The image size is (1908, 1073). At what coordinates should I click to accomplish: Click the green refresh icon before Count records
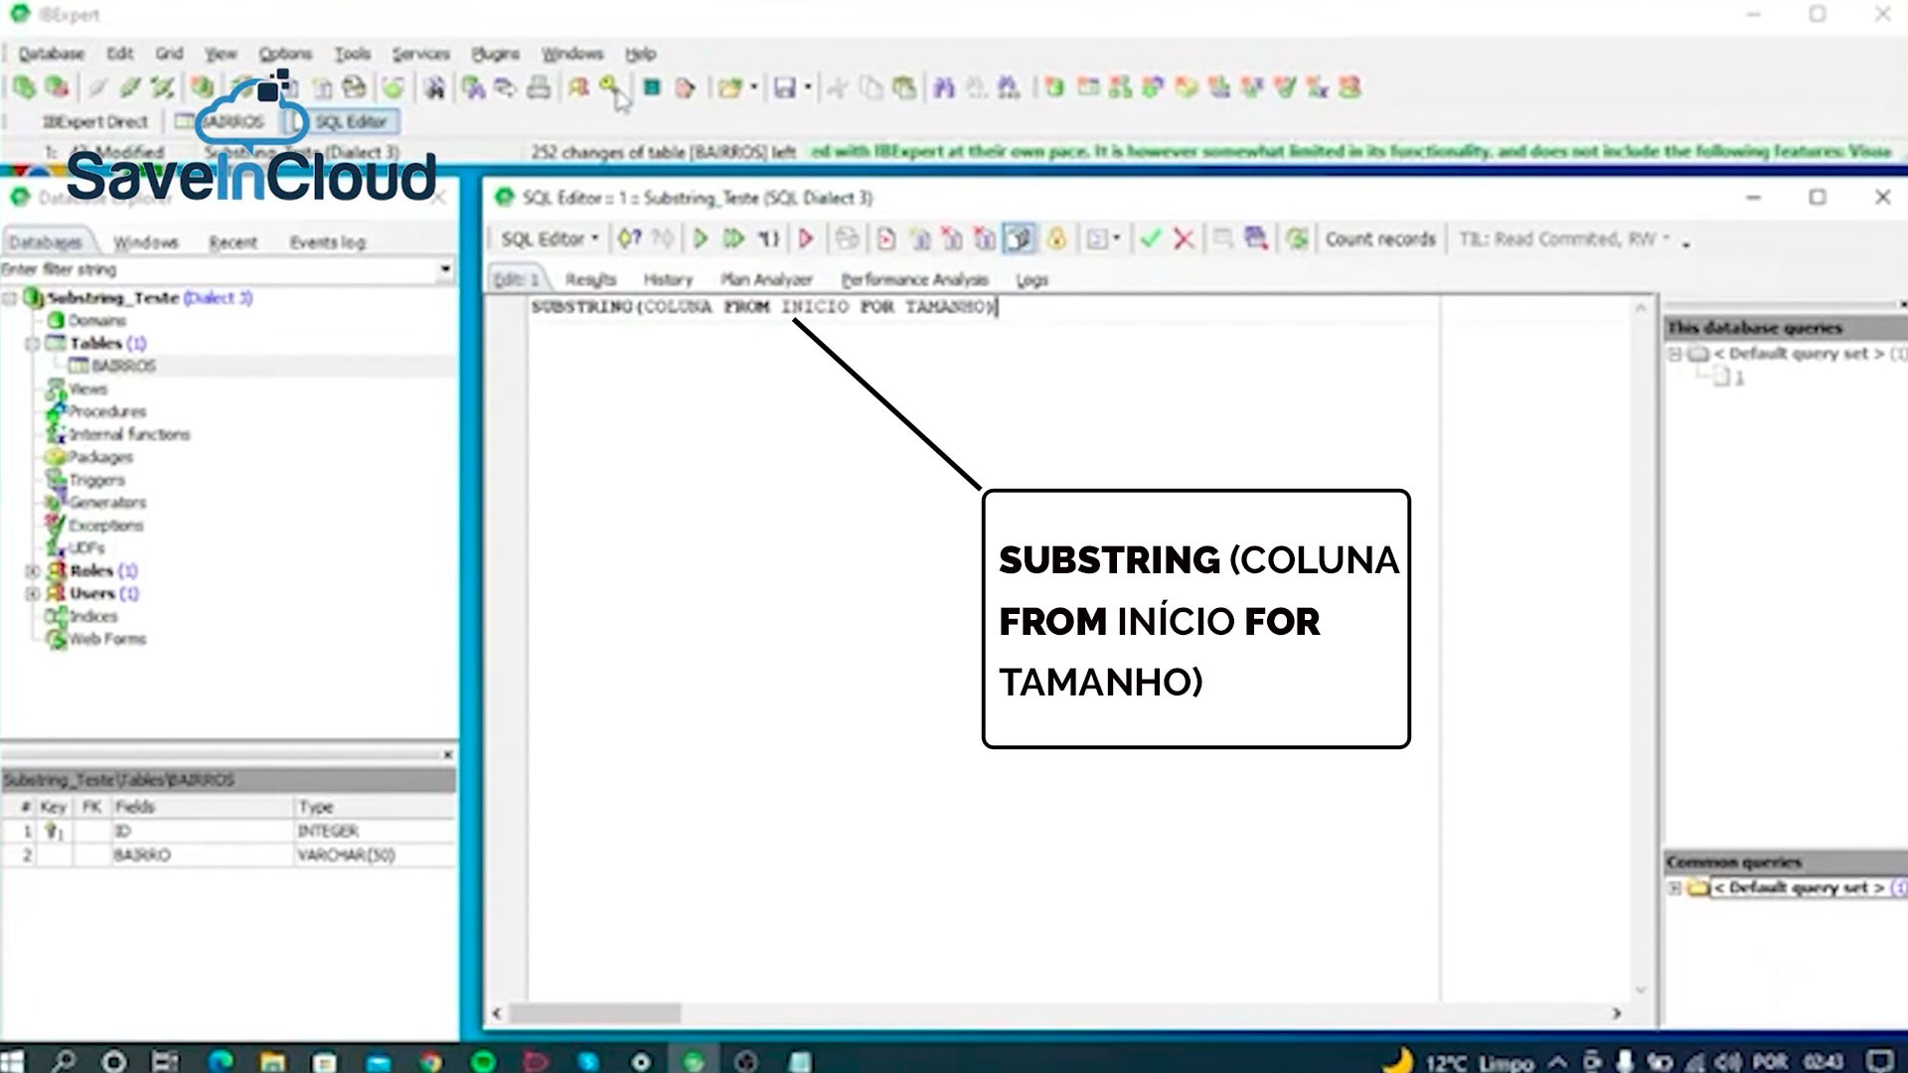pyautogui.click(x=1296, y=238)
